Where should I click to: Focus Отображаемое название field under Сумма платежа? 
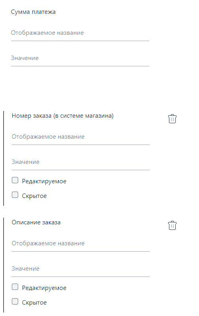click(x=80, y=33)
